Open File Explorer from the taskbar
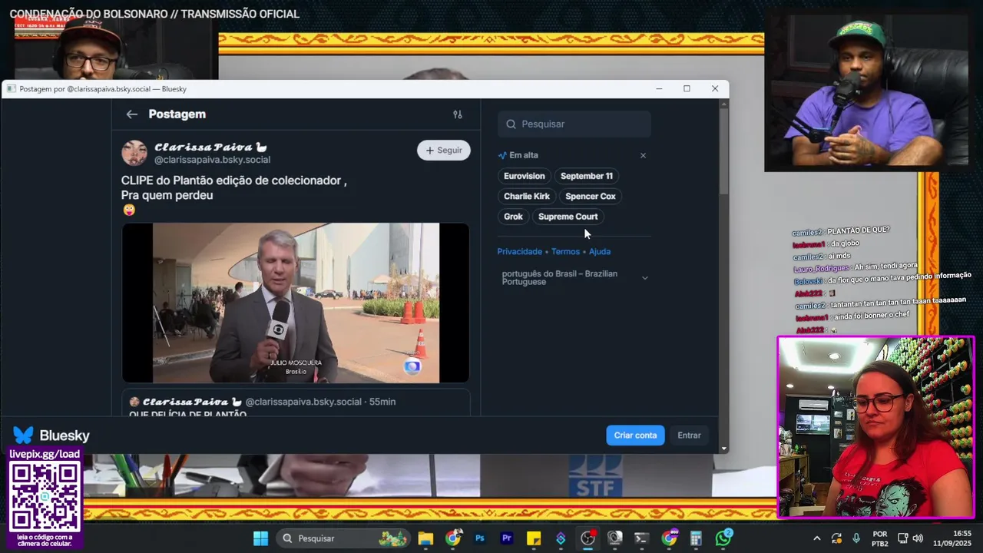Viewport: 983px width, 553px height. 425,538
